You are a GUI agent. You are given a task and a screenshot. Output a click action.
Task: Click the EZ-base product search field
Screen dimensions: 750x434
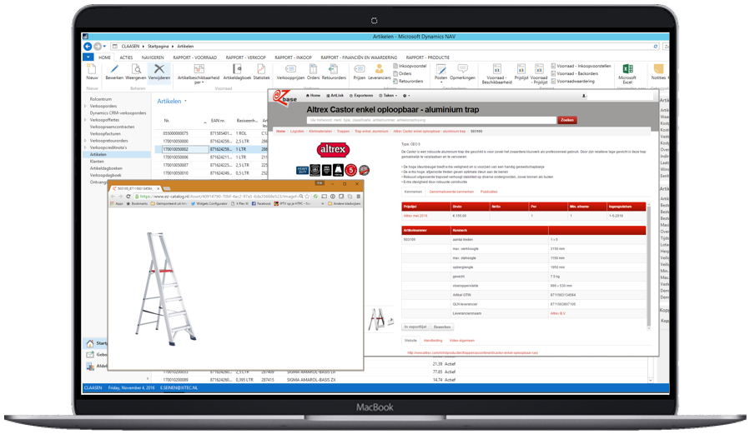click(430, 120)
